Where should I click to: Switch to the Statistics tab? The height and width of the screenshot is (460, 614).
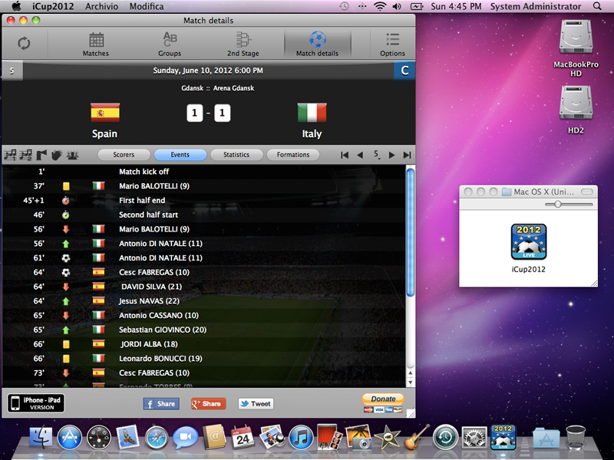pyautogui.click(x=236, y=155)
